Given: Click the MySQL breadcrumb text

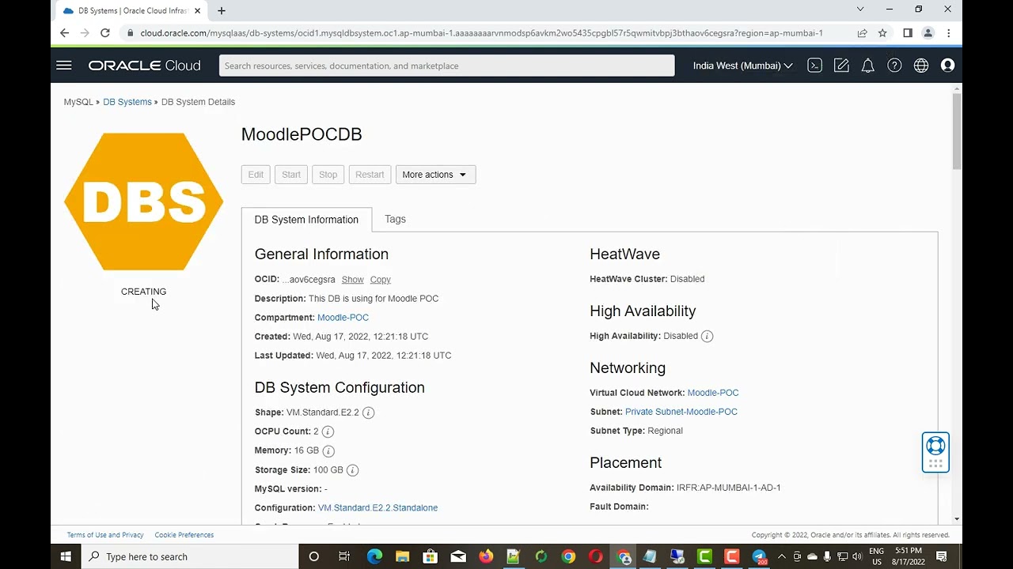Looking at the screenshot, I should (x=78, y=102).
